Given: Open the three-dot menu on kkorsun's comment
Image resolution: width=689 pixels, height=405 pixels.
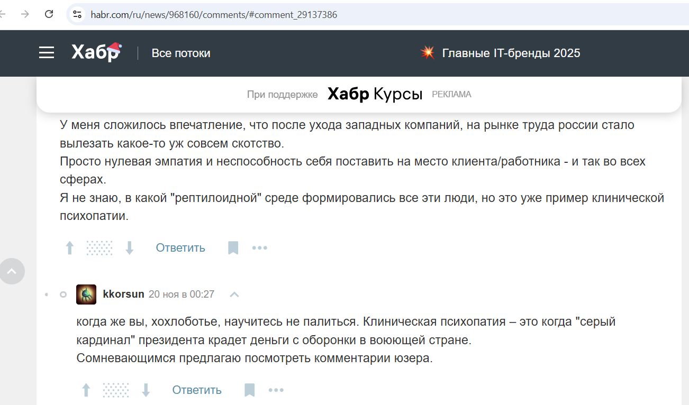Looking at the screenshot, I should click(x=276, y=390).
